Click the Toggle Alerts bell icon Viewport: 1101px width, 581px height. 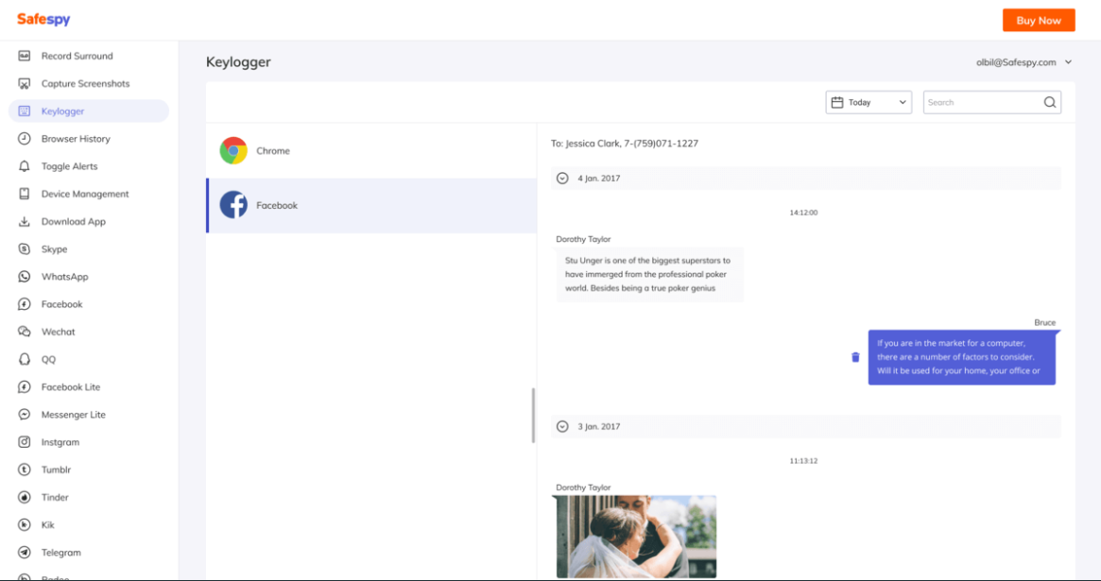[24, 166]
